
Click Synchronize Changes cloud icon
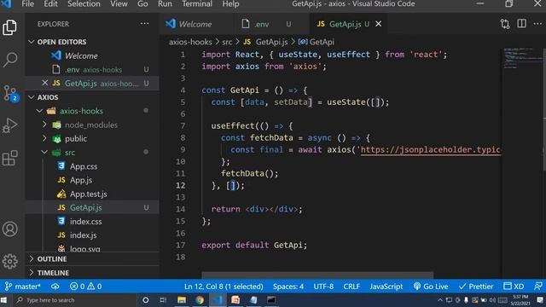tap(55, 287)
